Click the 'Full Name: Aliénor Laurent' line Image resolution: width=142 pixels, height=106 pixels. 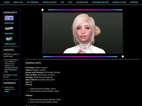(x=36, y=68)
